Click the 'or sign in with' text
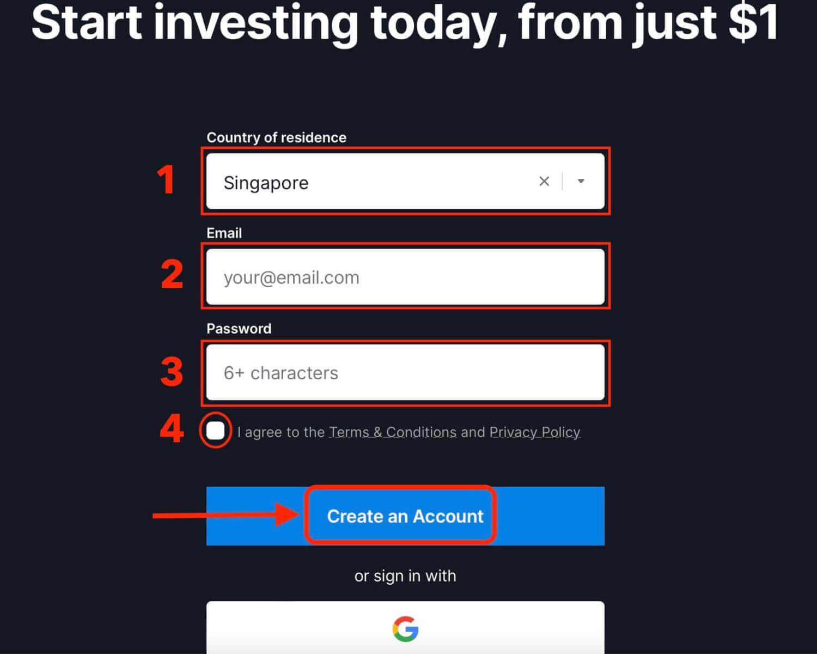Image resolution: width=817 pixels, height=654 pixels. pyautogui.click(x=405, y=576)
